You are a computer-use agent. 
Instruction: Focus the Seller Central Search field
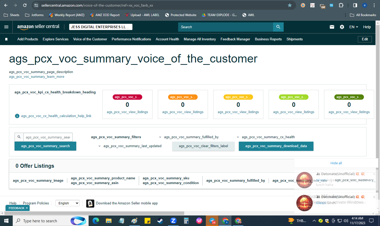[x=226, y=27]
